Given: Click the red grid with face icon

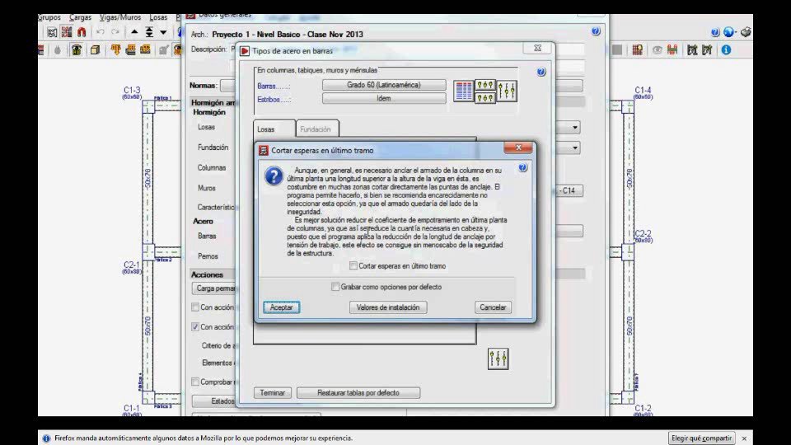Looking at the screenshot, I should (x=638, y=50).
